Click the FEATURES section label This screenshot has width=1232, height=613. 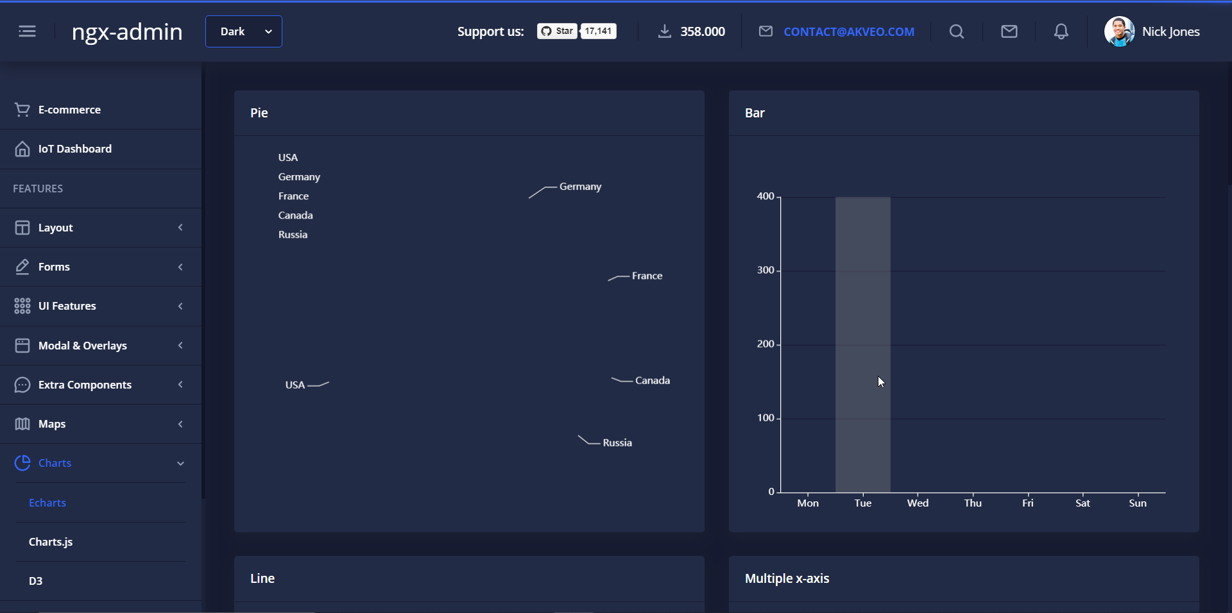point(38,189)
